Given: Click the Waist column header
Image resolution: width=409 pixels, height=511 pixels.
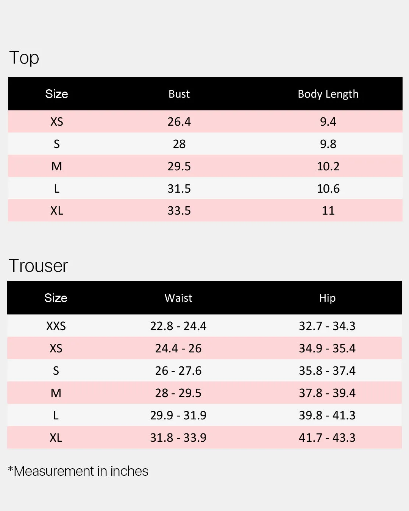Looking at the screenshot, I should click(178, 298).
